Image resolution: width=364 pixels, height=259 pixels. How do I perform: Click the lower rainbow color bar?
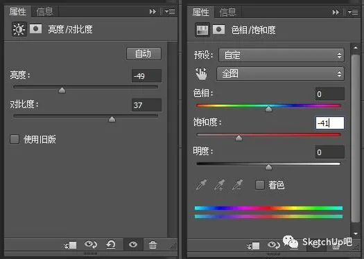[268, 216]
